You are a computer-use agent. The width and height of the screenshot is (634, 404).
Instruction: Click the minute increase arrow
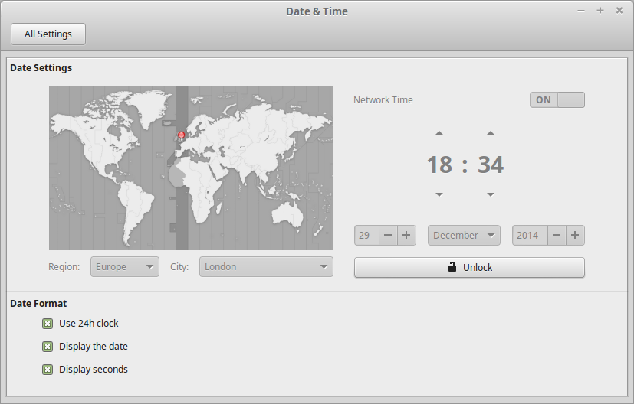[x=491, y=133]
